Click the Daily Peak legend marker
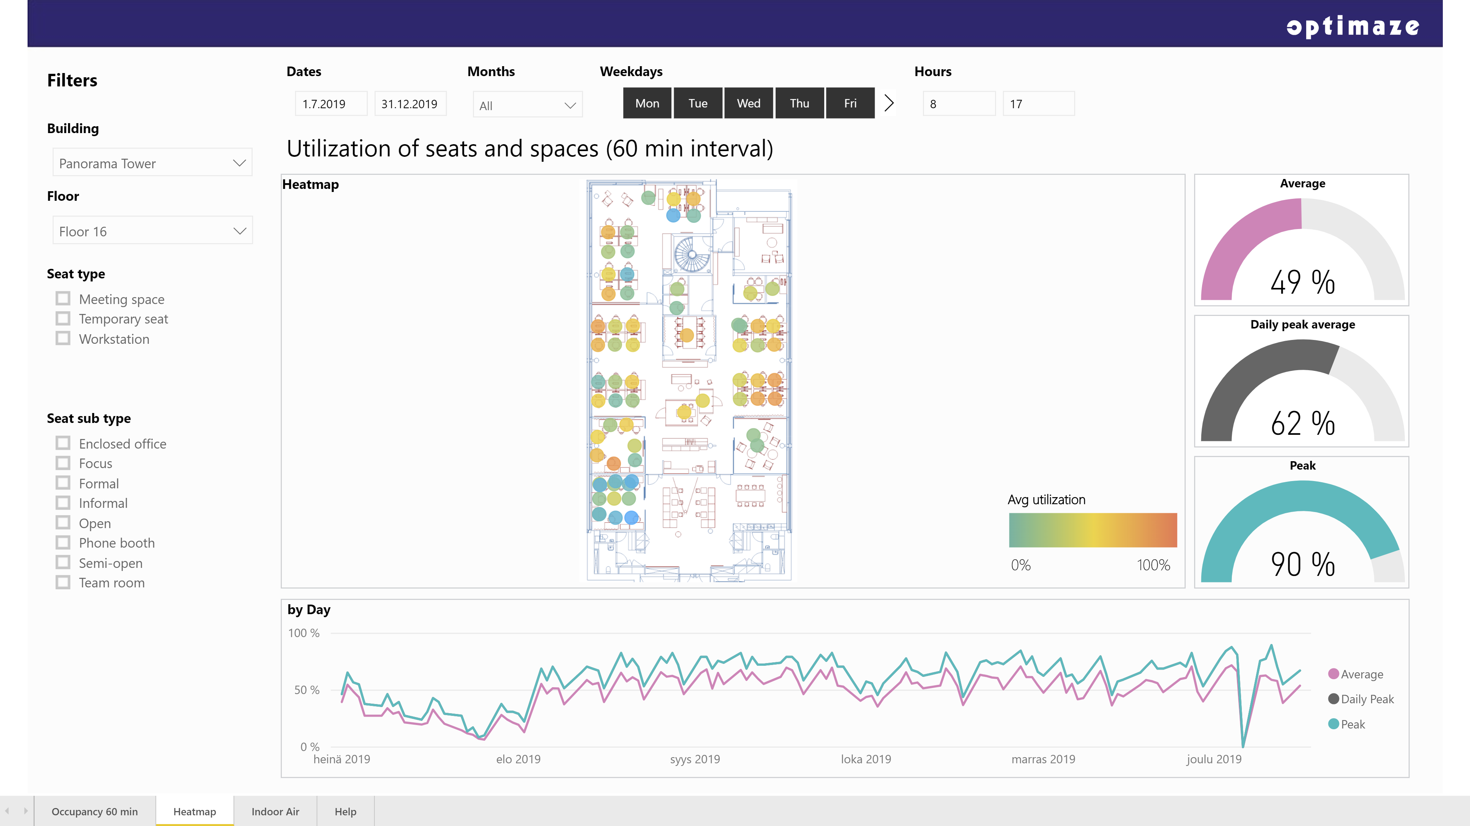 pos(1334,699)
